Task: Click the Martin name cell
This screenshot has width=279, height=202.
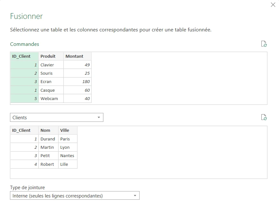Action: click(x=49, y=147)
